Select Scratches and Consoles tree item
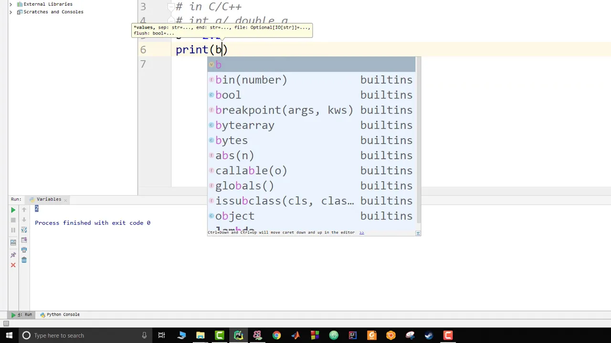This screenshot has width=611, height=343. pyautogui.click(x=53, y=12)
